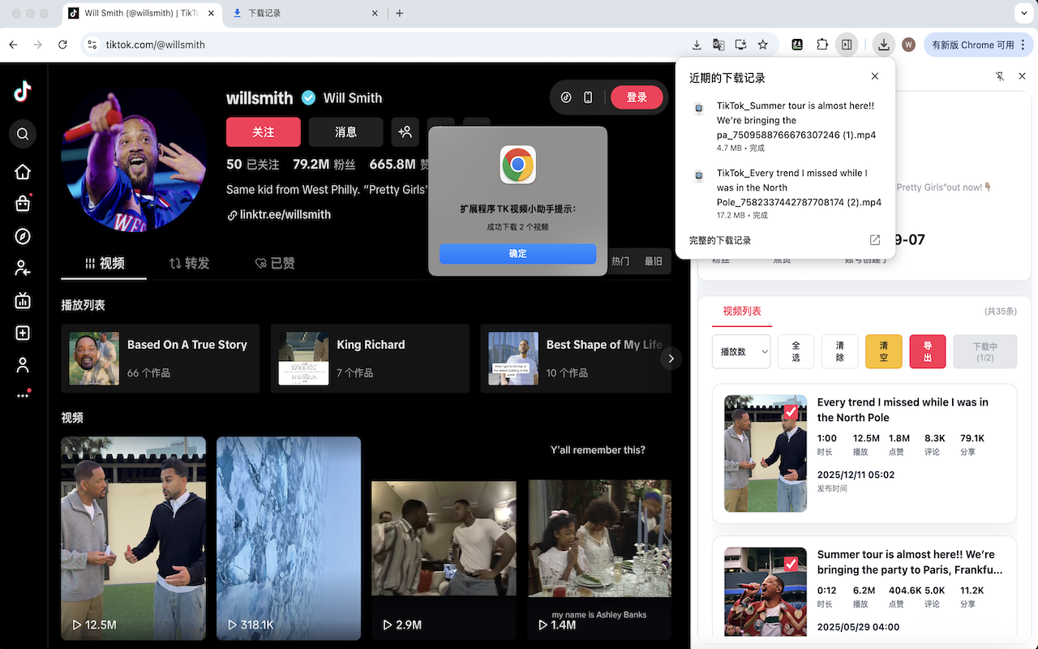Open the LIVE icon in the sidebar
This screenshot has width=1038, height=649.
click(23, 301)
